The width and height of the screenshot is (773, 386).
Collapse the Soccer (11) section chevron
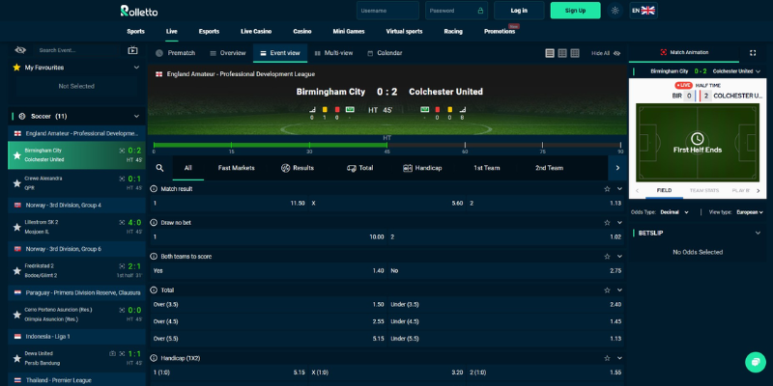click(x=136, y=116)
